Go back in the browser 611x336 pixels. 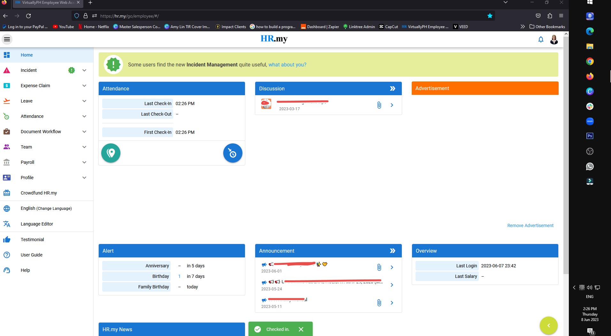pyautogui.click(x=5, y=16)
